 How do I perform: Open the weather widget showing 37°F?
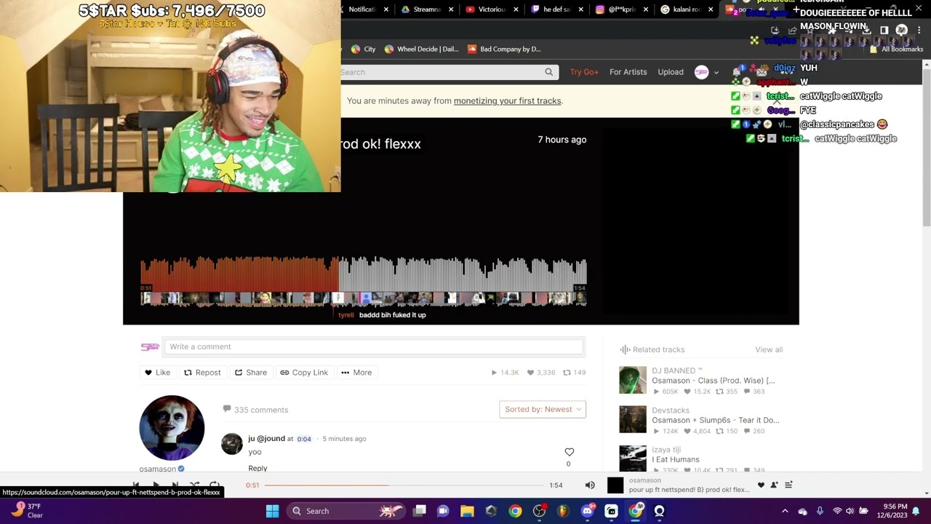click(26, 511)
